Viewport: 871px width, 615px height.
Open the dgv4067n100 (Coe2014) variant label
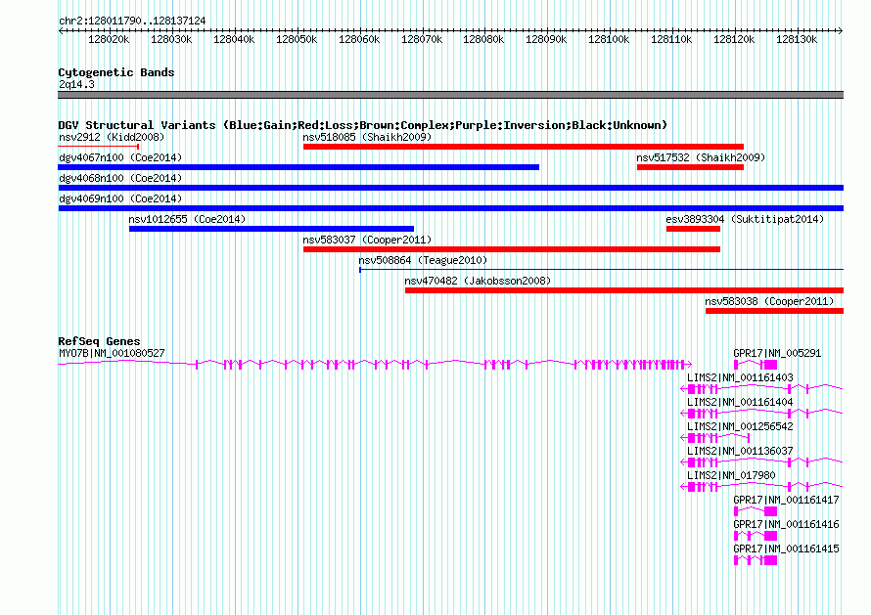point(120,157)
